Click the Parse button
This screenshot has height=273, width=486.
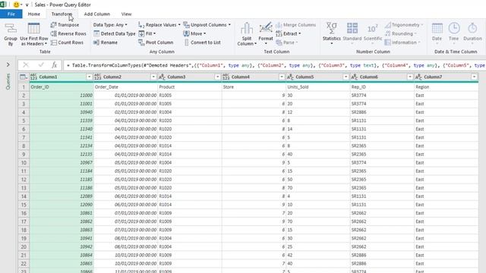tap(287, 42)
